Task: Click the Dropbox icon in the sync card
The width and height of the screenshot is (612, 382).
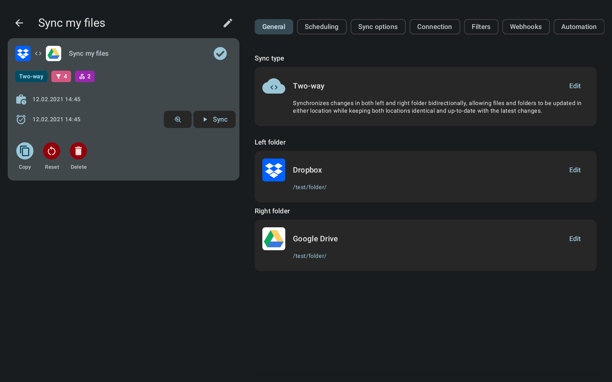Action: point(23,53)
